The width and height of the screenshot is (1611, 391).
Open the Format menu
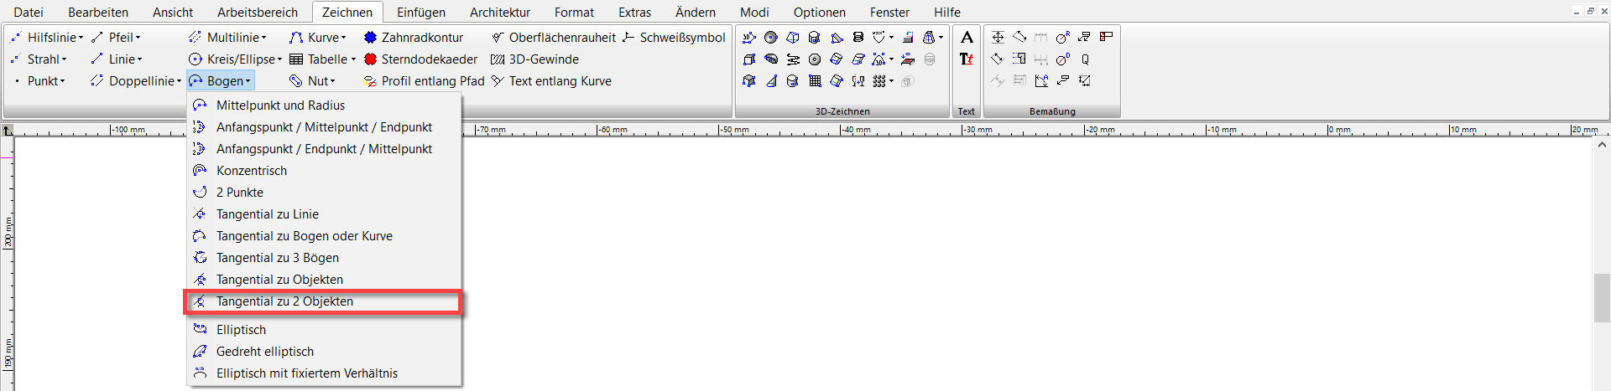(x=574, y=12)
